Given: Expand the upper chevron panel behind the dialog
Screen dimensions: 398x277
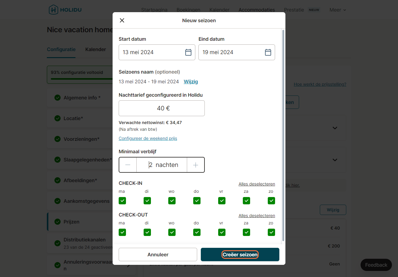Looking at the screenshot, I should point(335,128).
